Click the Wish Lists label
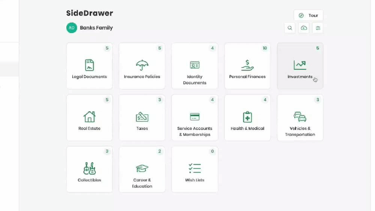Viewport: 375px width, 211px height. point(195,180)
